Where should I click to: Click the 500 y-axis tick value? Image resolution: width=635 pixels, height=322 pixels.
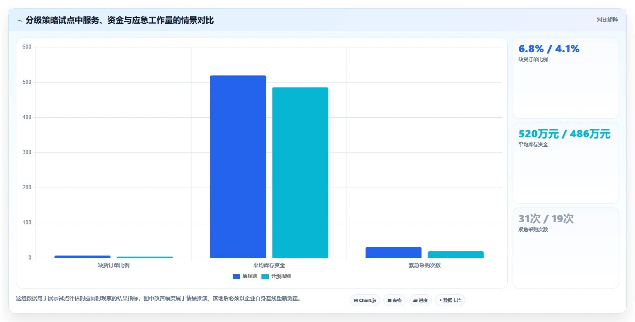pyautogui.click(x=27, y=82)
